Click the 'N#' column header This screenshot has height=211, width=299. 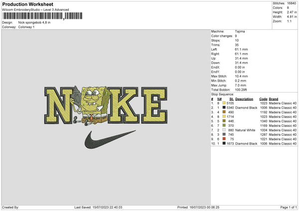point(219,99)
